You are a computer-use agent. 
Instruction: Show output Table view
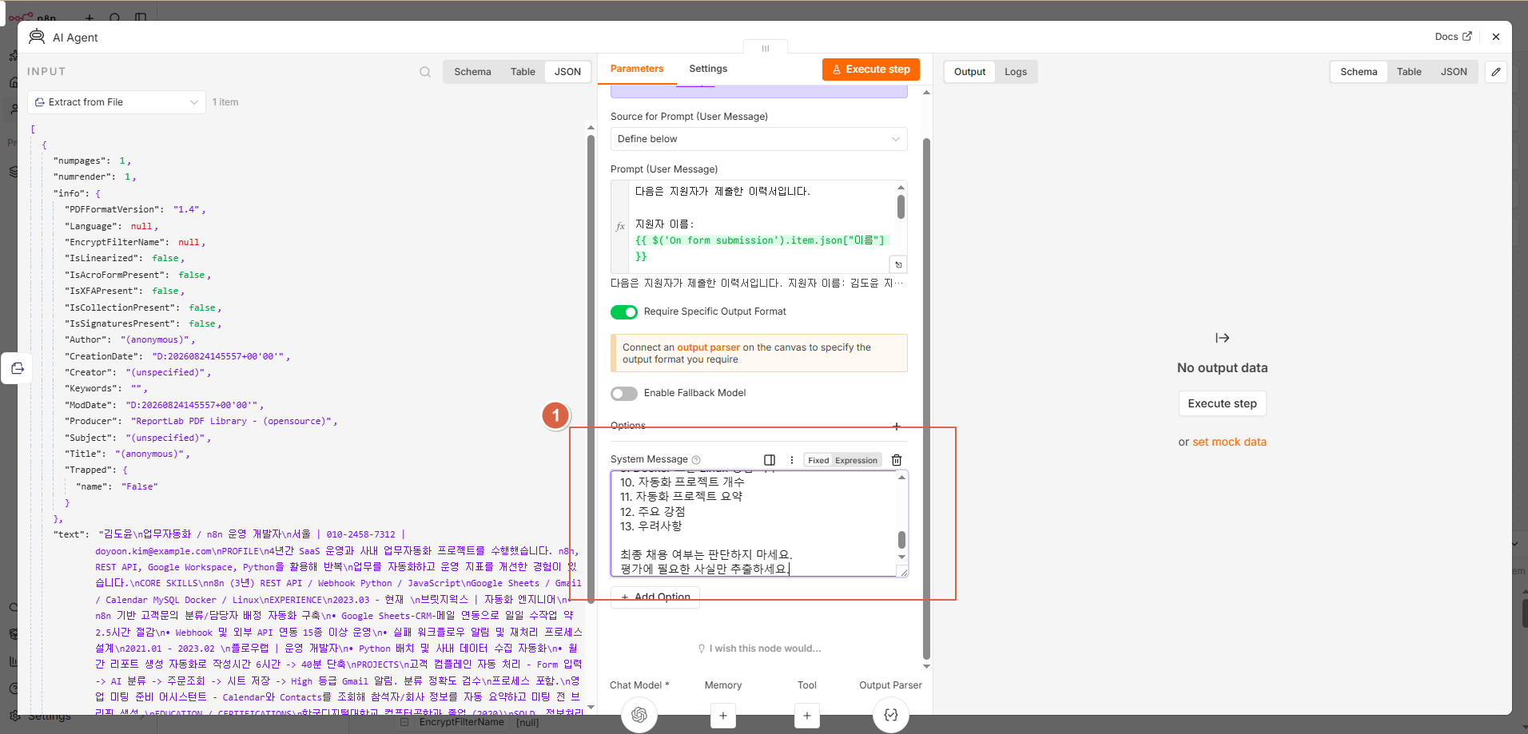1409,72
